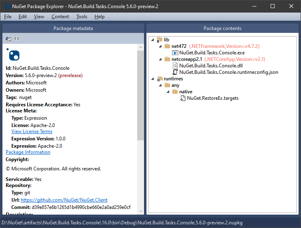Select NuGet.Build.Tasks.Console.runtimeconfig.json file
Screen dimensions: 301x228
point(229,72)
